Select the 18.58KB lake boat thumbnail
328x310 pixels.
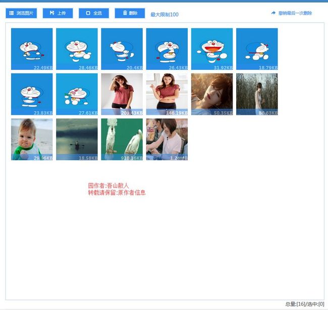77,140
